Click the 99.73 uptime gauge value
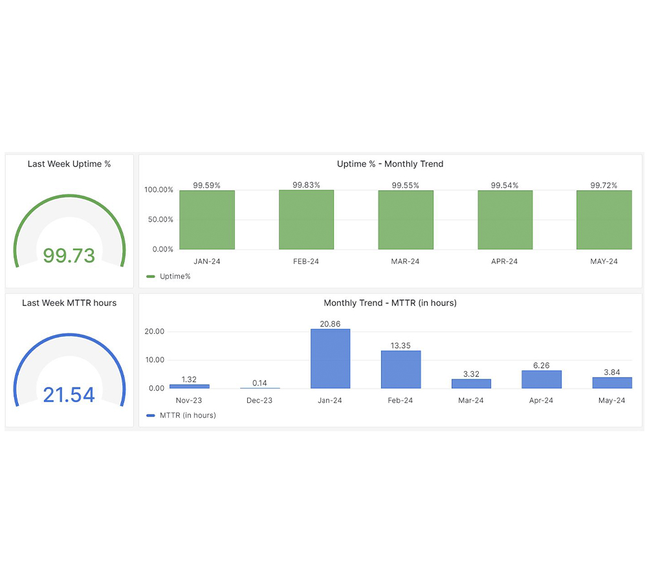Image resolution: width=647 pixels, height=582 pixels. coord(69,255)
